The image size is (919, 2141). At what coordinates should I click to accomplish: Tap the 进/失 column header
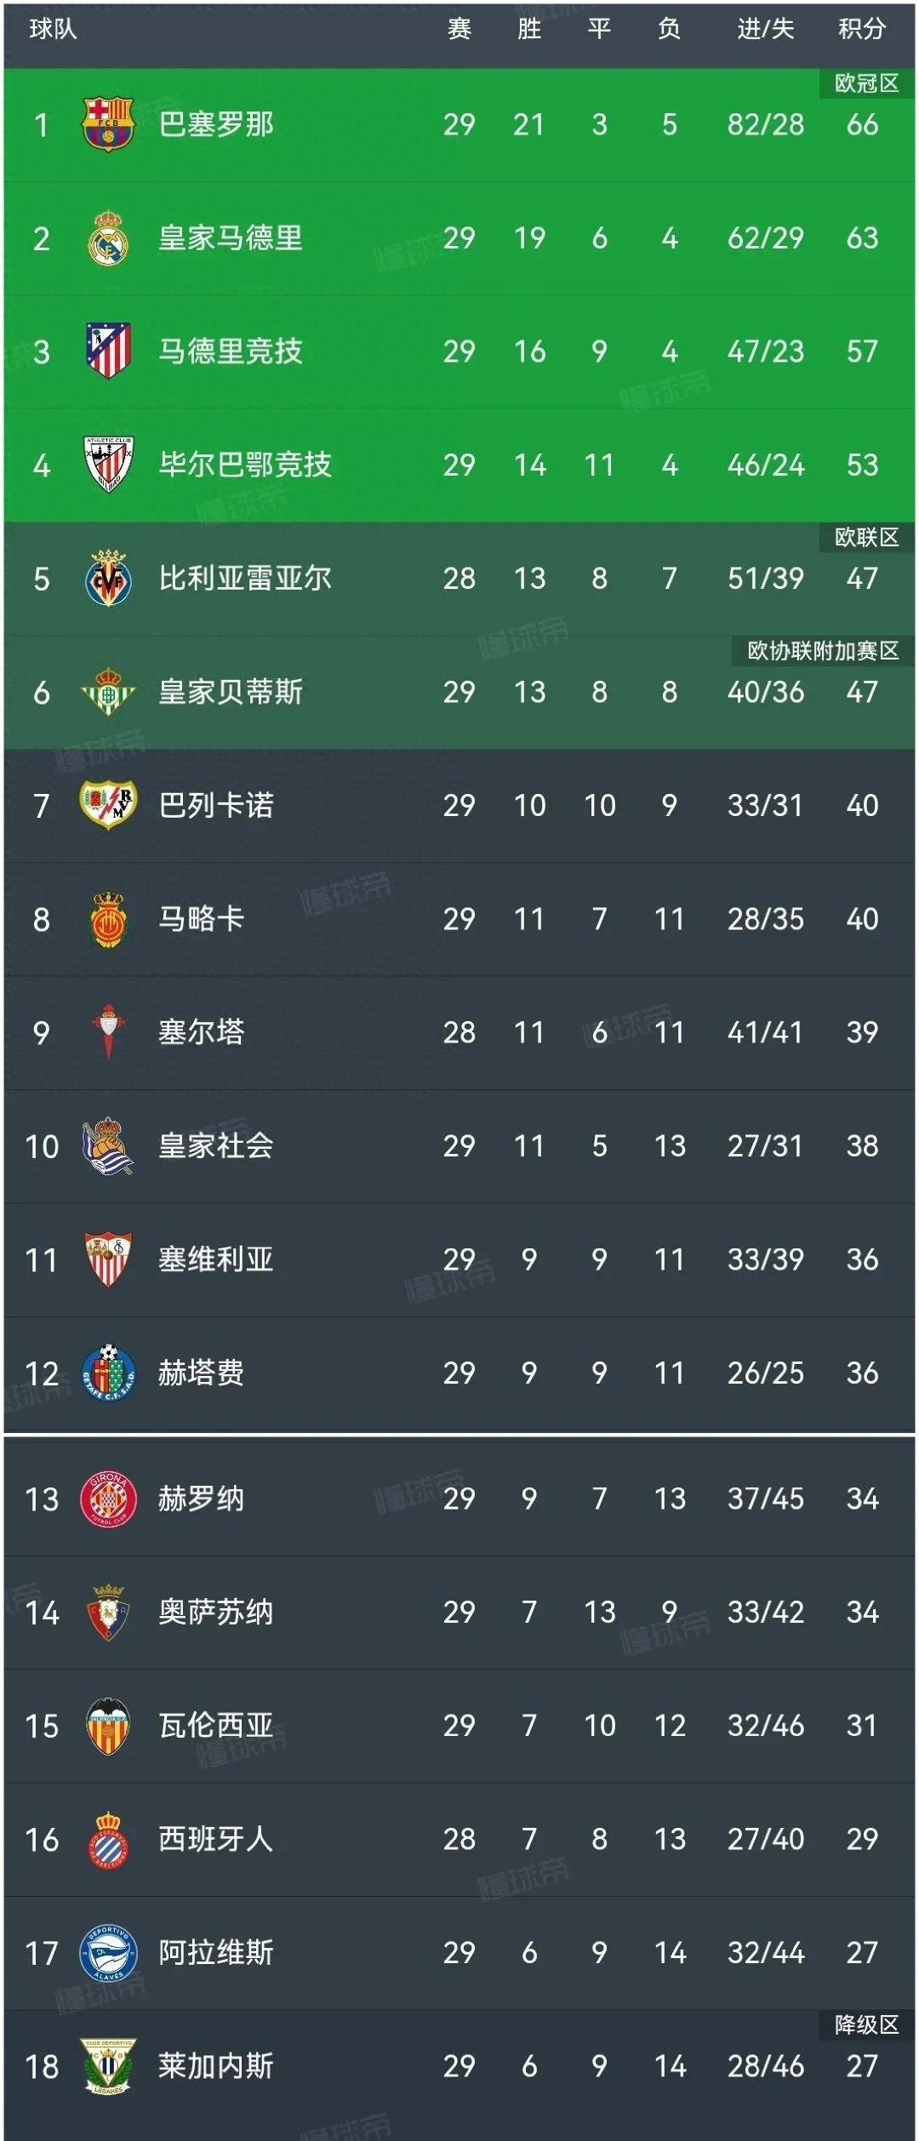[765, 30]
